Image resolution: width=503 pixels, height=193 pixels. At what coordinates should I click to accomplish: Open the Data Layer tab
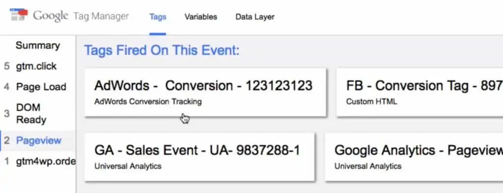tap(255, 17)
